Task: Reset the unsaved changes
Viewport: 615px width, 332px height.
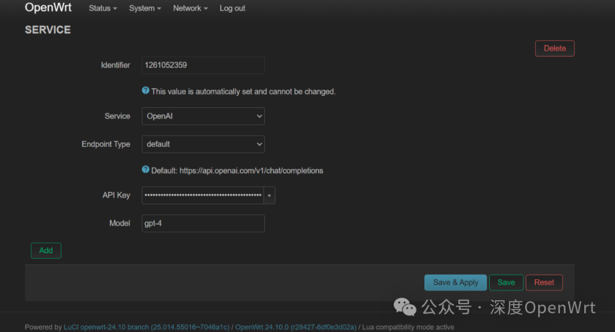Action: tap(544, 283)
